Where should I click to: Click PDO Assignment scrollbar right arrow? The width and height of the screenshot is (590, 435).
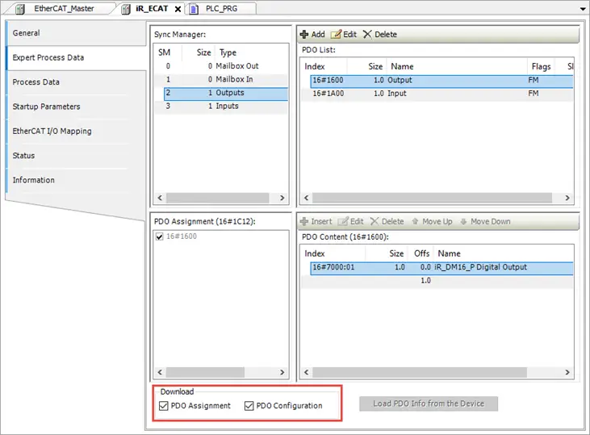point(282,372)
